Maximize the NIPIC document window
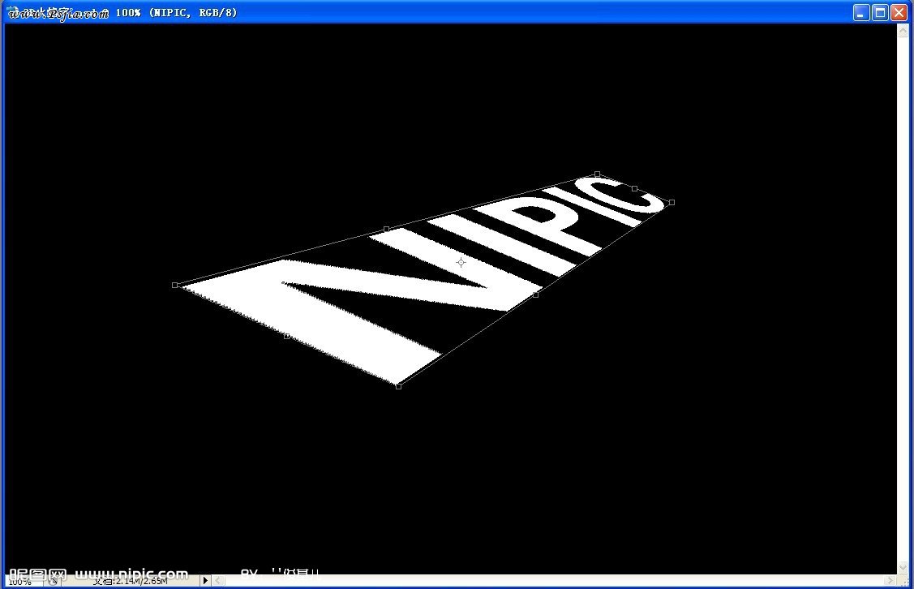This screenshot has width=914, height=589. point(880,13)
